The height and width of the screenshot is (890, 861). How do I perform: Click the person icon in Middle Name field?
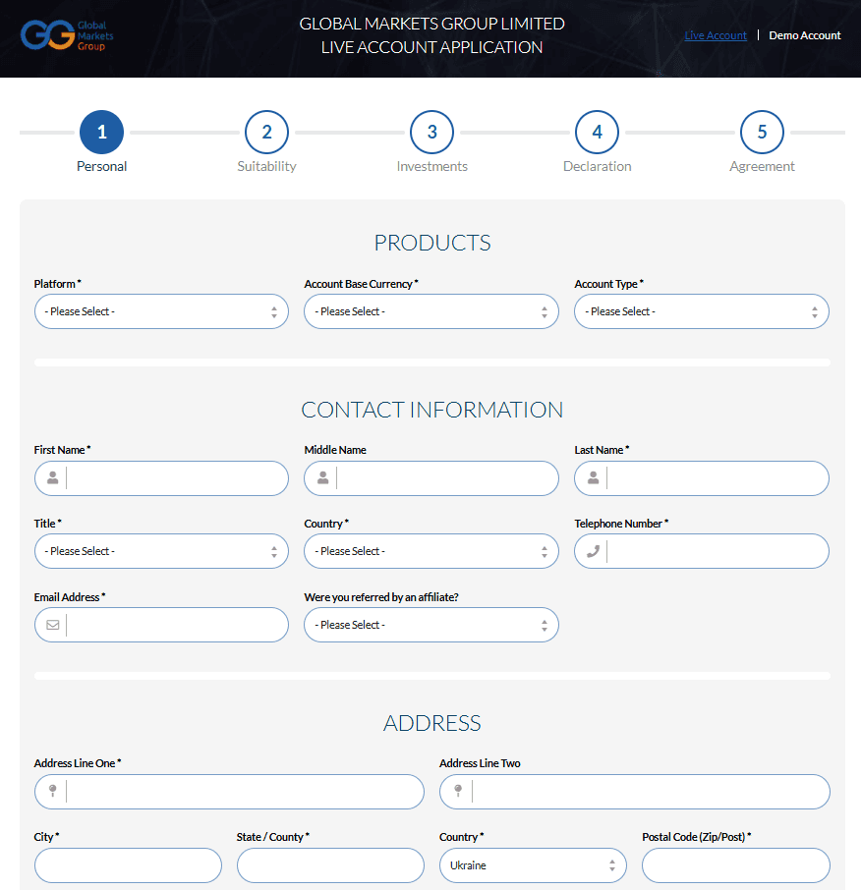point(323,478)
